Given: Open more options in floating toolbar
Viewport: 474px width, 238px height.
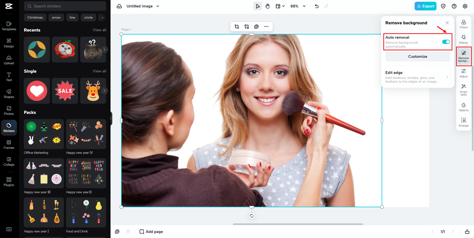Looking at the screenshot, I should [266, 27].
